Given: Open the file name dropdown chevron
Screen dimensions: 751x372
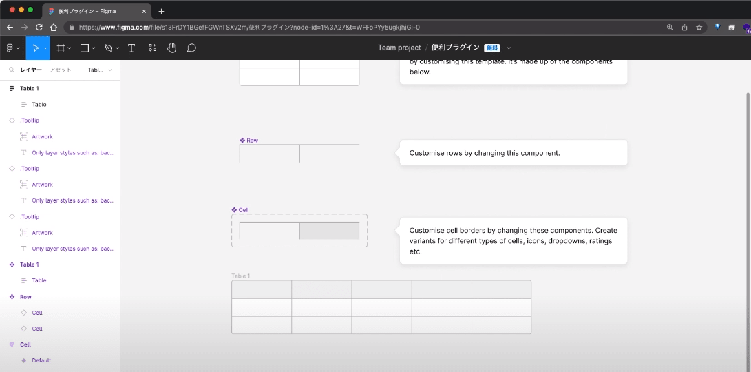Looking at the screenshot, I should (x=509, y=48).
